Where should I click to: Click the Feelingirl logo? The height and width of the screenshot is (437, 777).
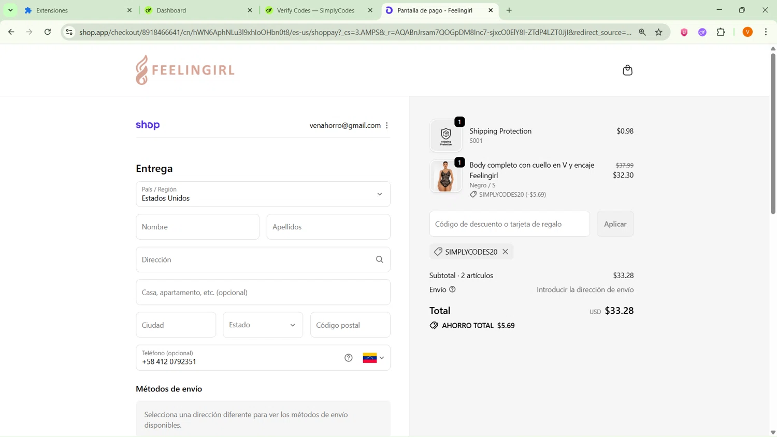point(185,70)
